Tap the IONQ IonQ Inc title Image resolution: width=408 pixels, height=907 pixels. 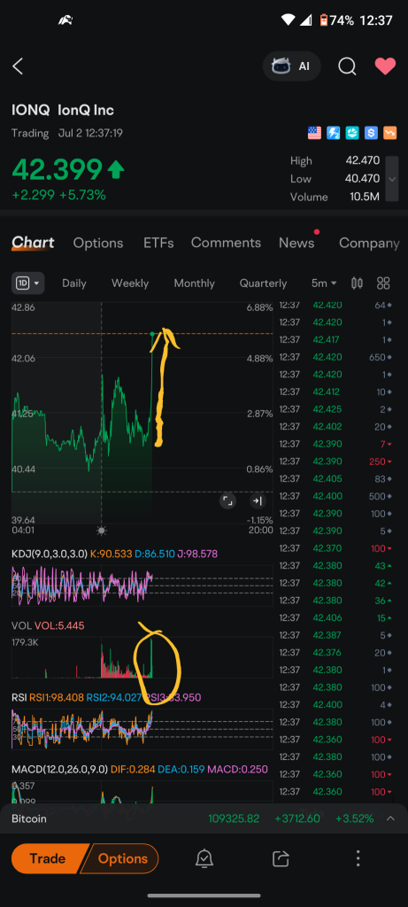[63, 110]
